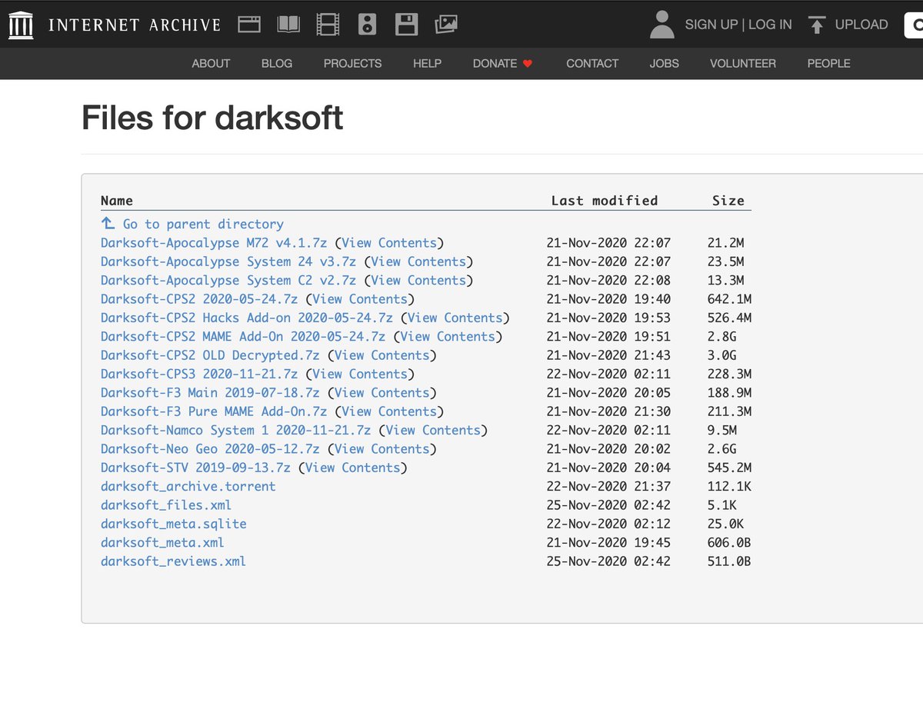Download Darksoft-CPS2 OLD Decrypted.7z

click(210, 355)
